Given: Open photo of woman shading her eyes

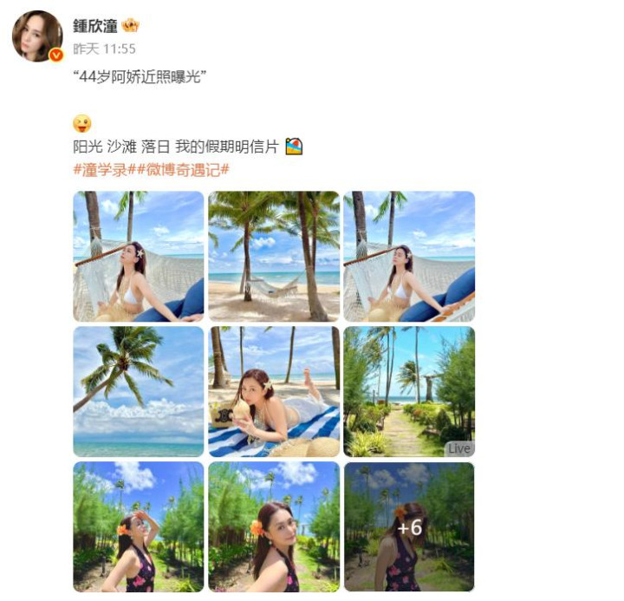Looking at the screenshot, I should (x=139, y=527).
